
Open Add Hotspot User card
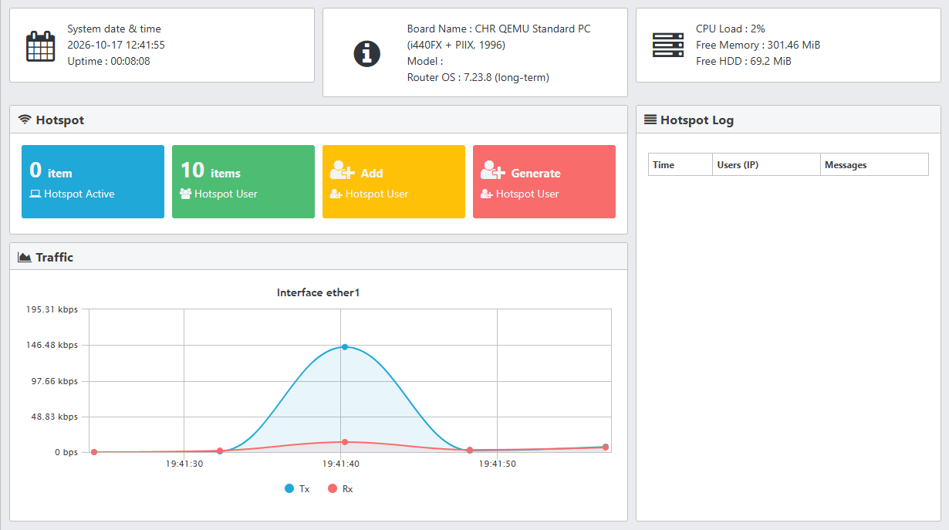(x=393, y=182)
